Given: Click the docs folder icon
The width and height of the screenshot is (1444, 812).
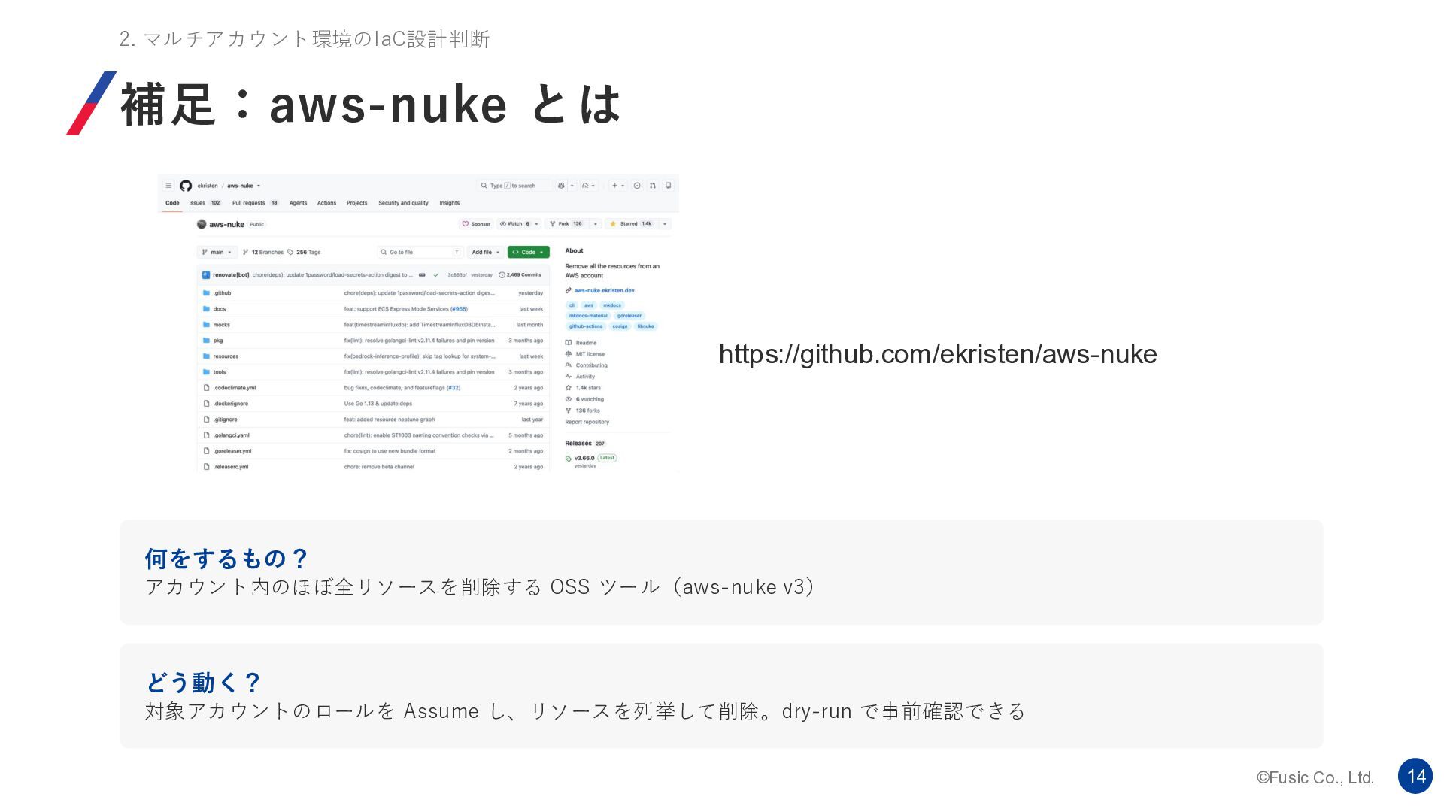Looking at the screenshot, I should (206, 309).
